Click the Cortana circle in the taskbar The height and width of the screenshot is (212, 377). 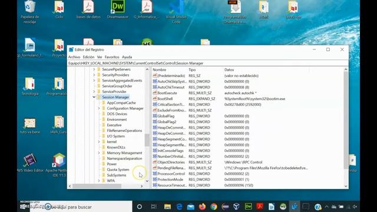click(x=139, y=207)
